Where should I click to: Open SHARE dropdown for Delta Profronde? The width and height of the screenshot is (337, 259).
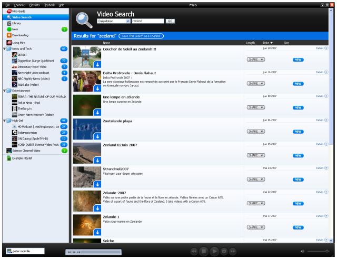[x=256, y=83]
